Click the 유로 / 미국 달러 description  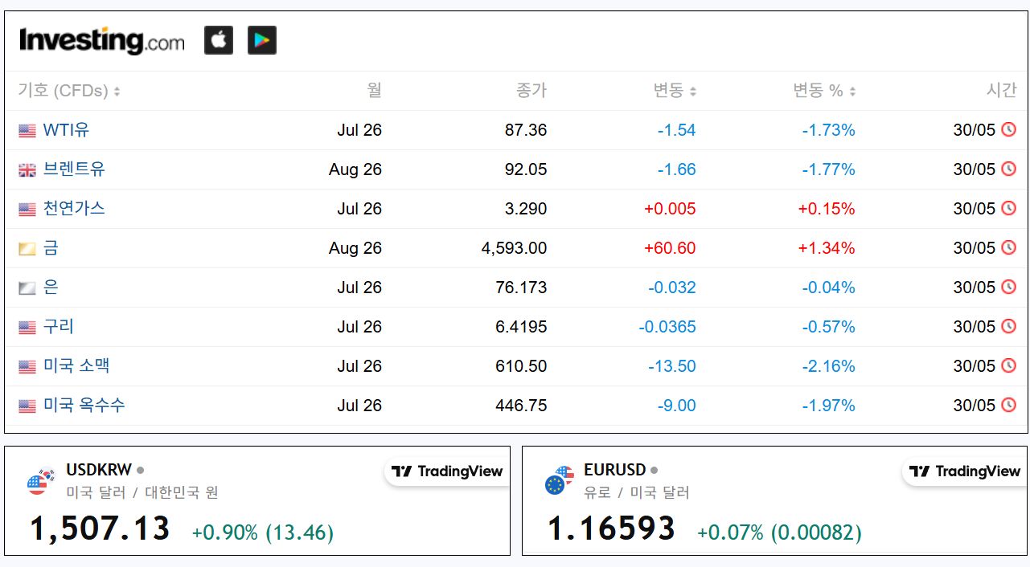tap(637, 492)
